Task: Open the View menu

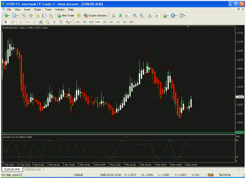Action: (18, 9)
